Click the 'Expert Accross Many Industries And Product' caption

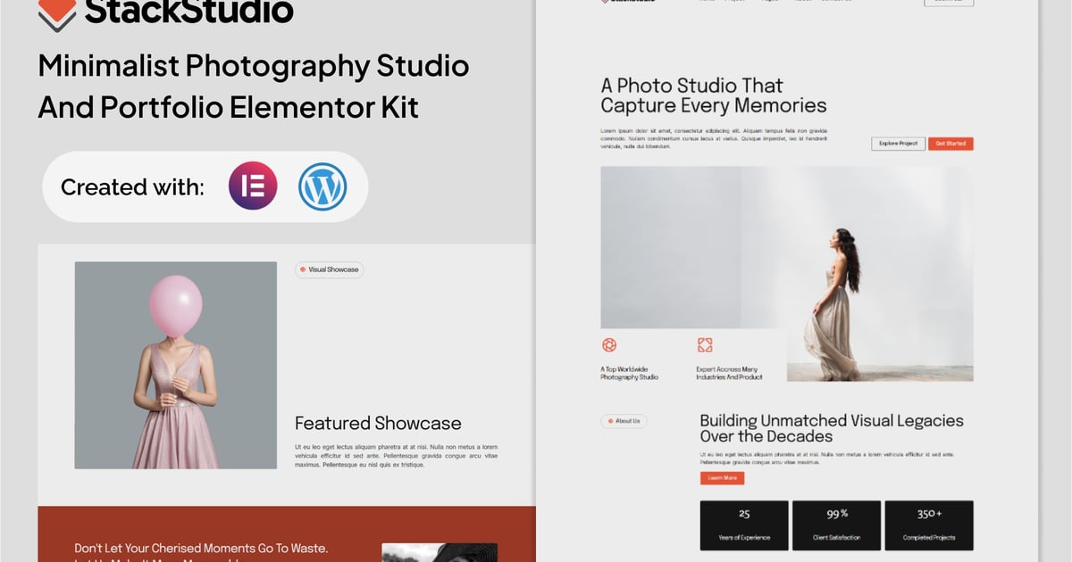(x=729, y=373)
